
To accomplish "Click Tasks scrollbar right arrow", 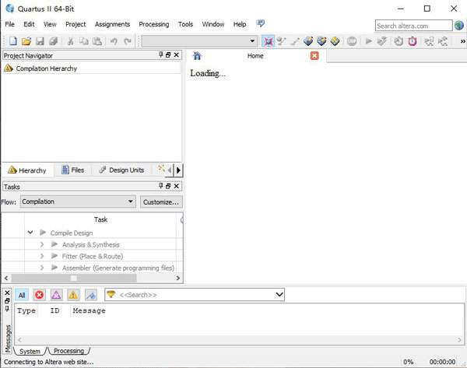I will pyautogui.click(x=177, y=278).
